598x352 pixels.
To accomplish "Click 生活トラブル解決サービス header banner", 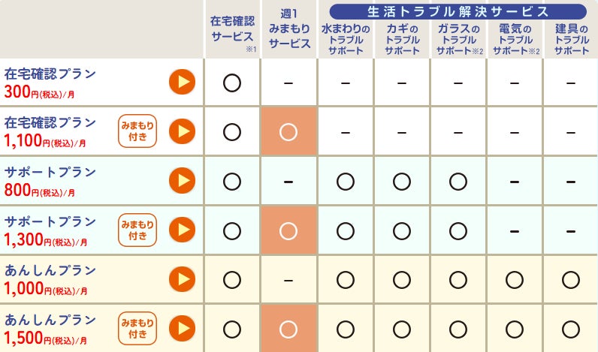I will [x=458, y=12].
